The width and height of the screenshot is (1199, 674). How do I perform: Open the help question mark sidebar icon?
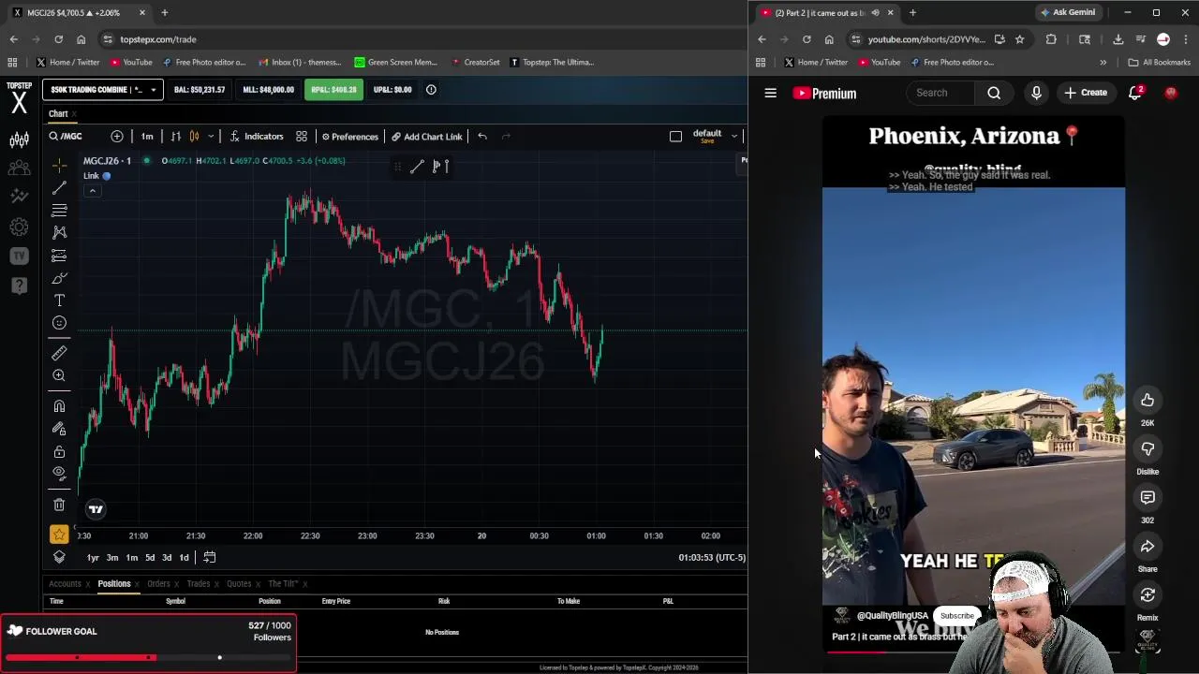(x=19, y=286)
